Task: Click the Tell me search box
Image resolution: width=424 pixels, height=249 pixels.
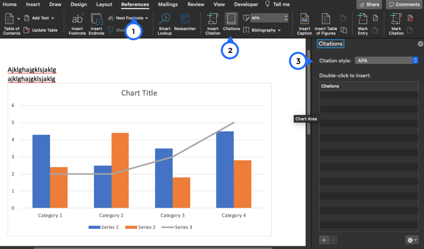Action: coord(277,4)
